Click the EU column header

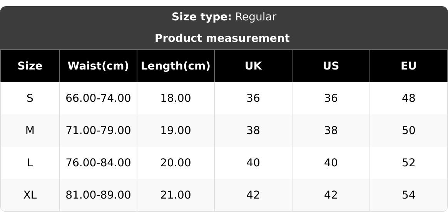[x=409, y=66]
